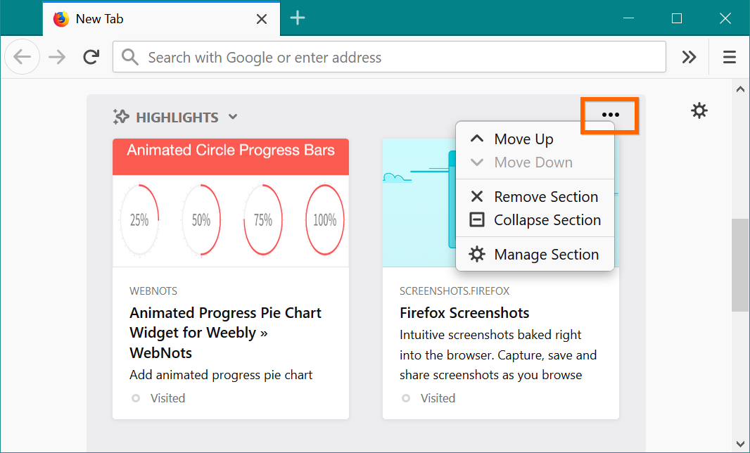
Task: Click the Back navigation arrow
Action: [23, 58]
